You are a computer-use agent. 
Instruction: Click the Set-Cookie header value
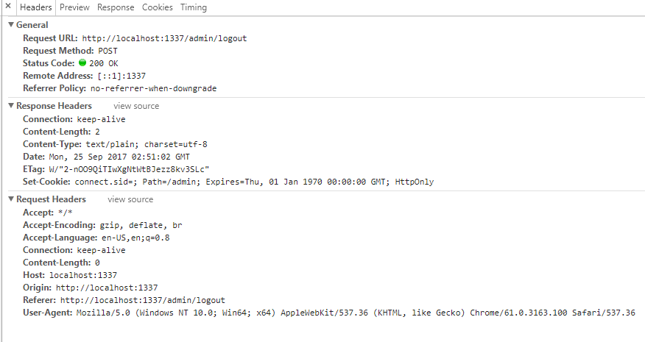254,182
